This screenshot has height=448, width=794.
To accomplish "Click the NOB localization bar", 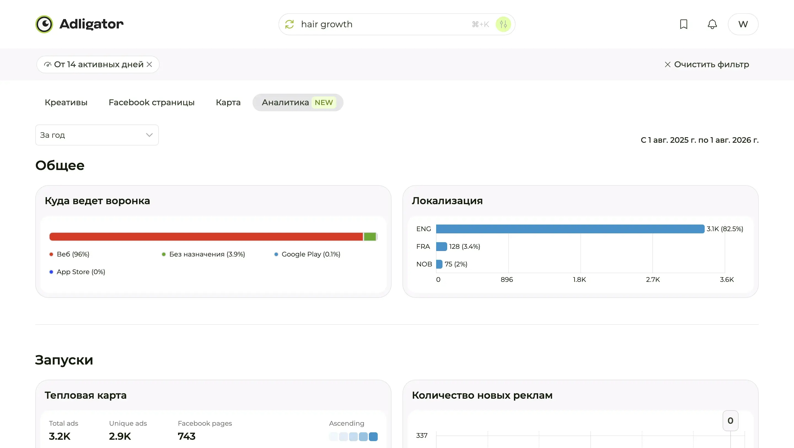I will coord(439,264).
